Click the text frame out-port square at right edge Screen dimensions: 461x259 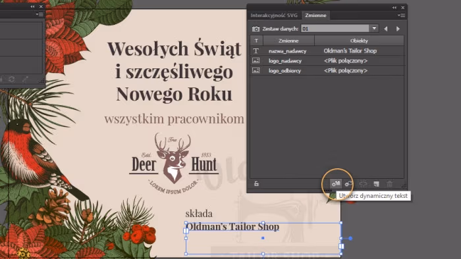341,246
